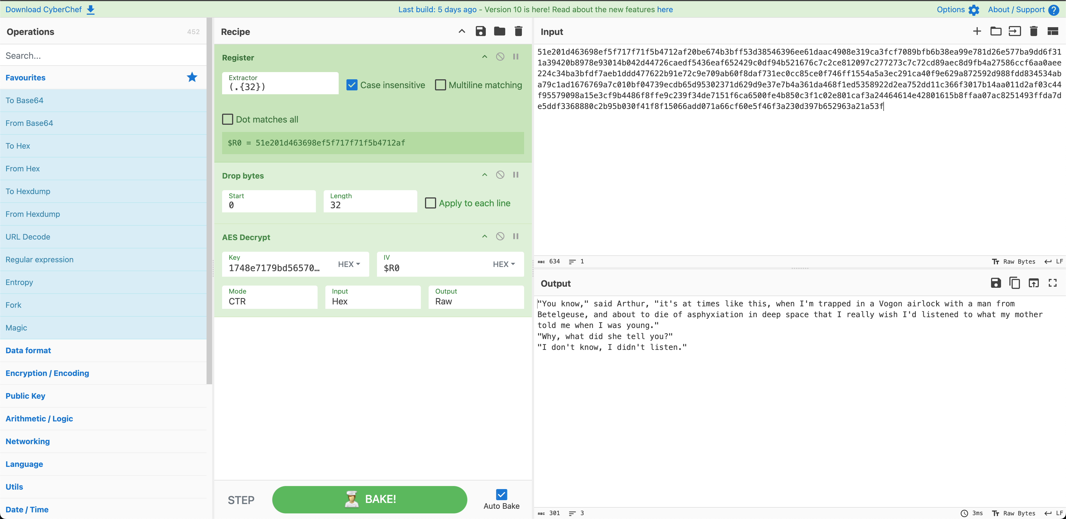Open the Key HEX format dropdown
Viewport: 1066px width, 519px height.
tap(349, 264)
